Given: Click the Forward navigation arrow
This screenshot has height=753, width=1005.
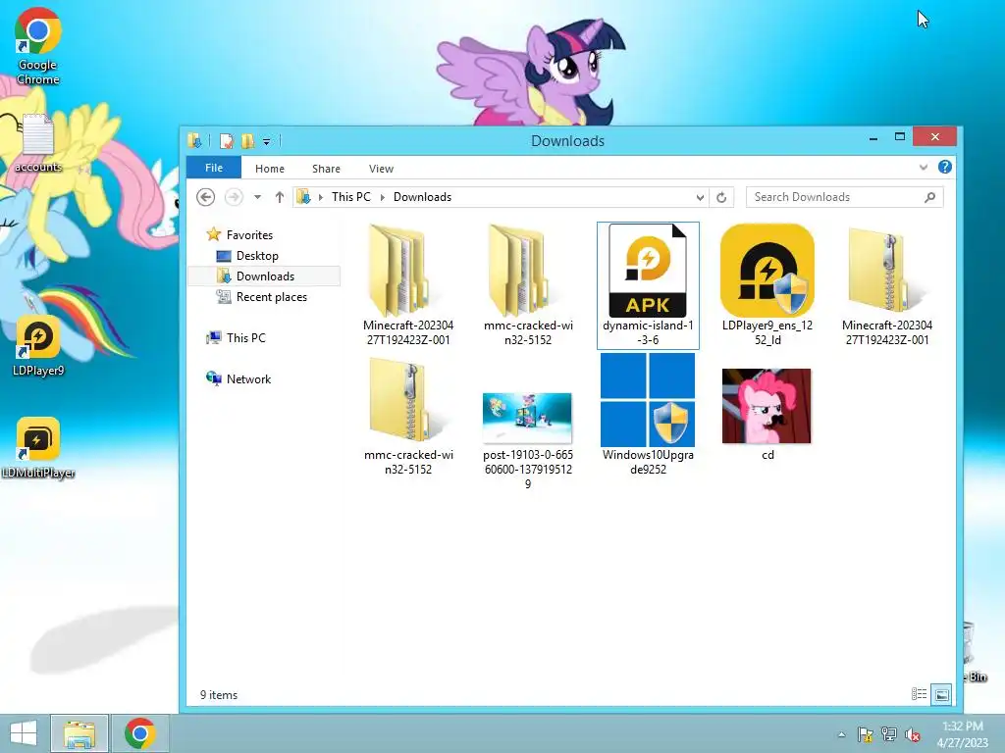Looking at the screenshot, I should point(234,197).
